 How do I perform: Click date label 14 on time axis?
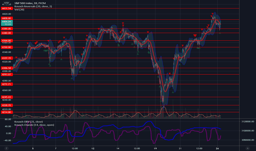coord(118,148)
